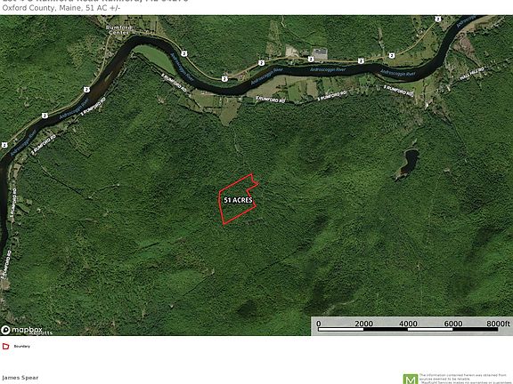
Task: Click the Rumford Center place label
Action: (118, 30)
